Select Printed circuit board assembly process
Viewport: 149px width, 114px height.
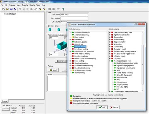85,58
